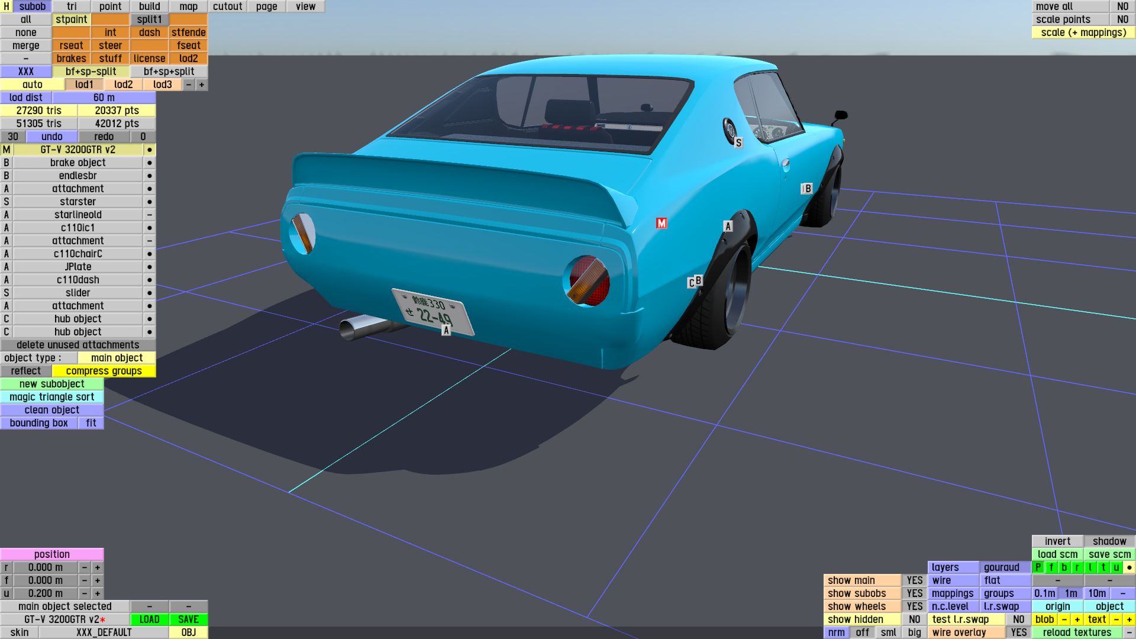Click the red M marker on car body
1136x639 pixels.
point(661,223)
